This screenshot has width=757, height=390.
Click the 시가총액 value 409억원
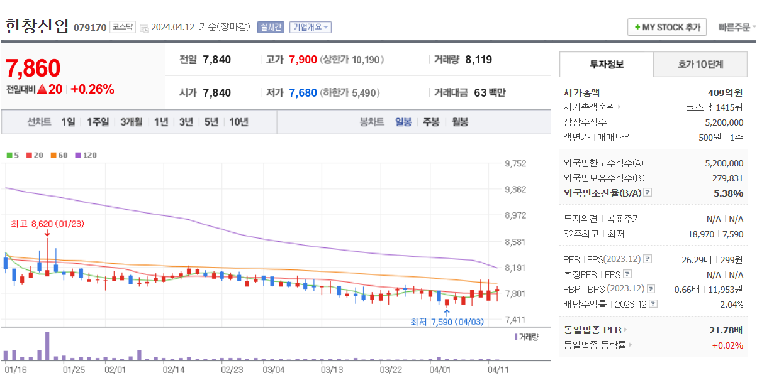(726, 92)
